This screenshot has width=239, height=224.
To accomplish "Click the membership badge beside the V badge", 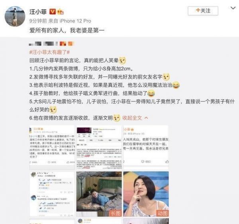I will [x=60, y=12].
